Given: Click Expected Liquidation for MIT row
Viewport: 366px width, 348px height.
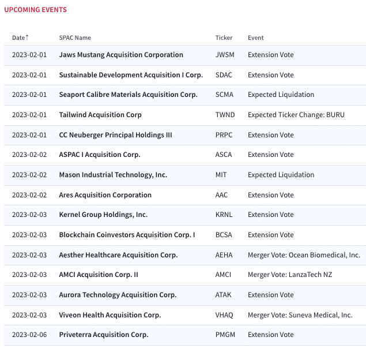Looking at the screenshot, I should click(x=281, y=175).
